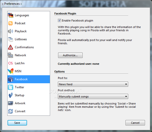Click the red Last.fm logo icon
This screenshot has height=132, width=152.
tap(11, 63)
